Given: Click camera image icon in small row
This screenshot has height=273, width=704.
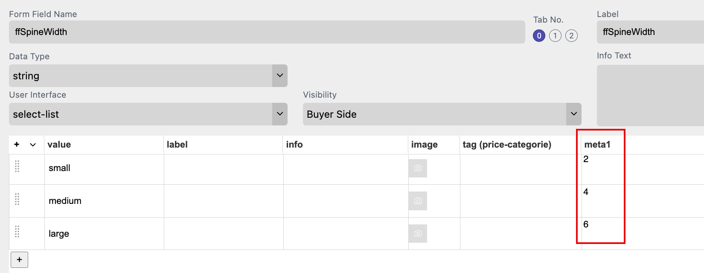Looking at the screenshot, I should (x=418, y=168).
